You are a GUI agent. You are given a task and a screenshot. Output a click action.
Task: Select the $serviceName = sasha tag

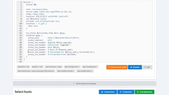coord(54,67)
